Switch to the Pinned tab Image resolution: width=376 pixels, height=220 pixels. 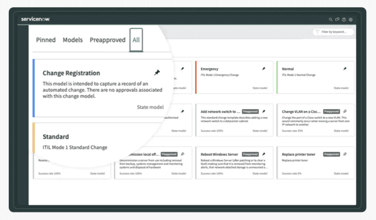click(x=46, y=40)
